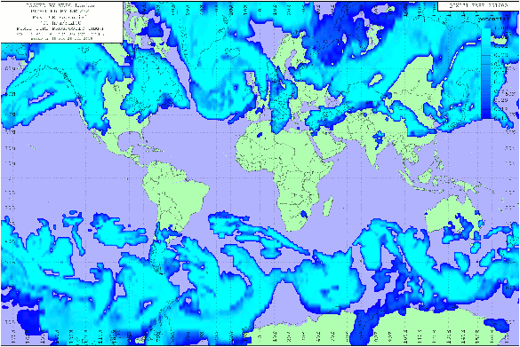Click the vertical color scale legend bar

point(486,74)
